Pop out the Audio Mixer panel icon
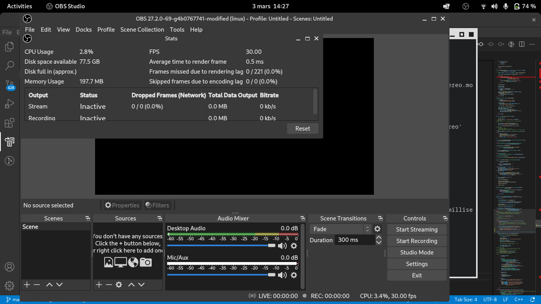Image resolution: width=541 pixels, height=304 pixels. pos(303,218)
